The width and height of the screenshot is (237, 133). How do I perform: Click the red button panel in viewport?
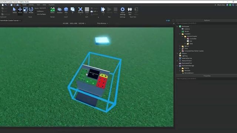click(x=102, y=83)
